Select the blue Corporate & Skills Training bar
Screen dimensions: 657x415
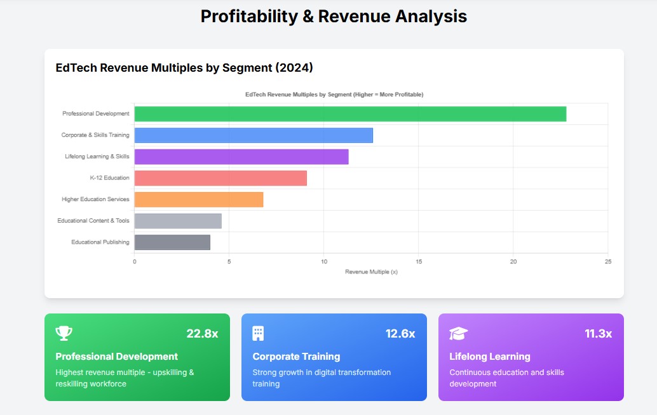point(254,135)
